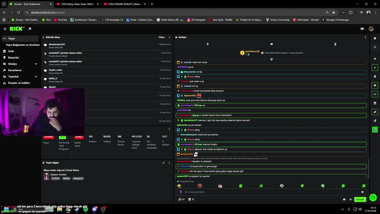Click the green emote square in right rail
Screen dimensions: 380x214
375,130
